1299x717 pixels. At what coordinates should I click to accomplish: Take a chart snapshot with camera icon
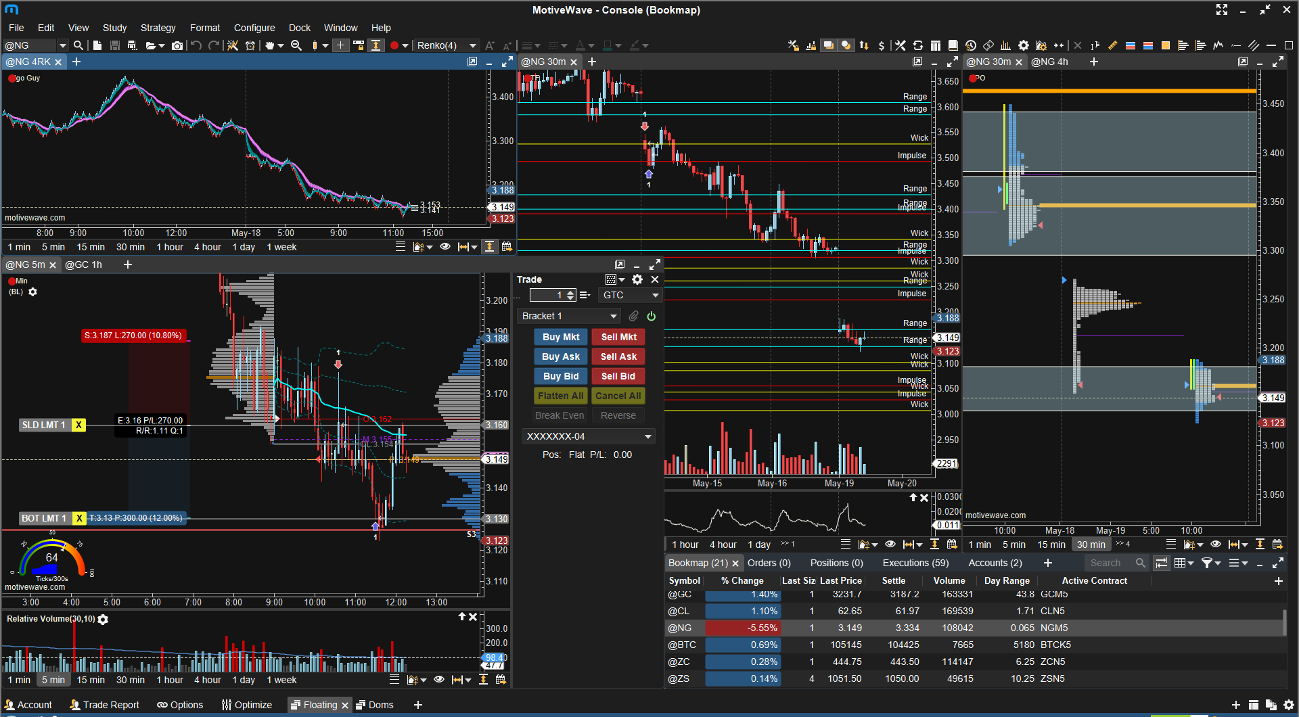click(177, 45)
